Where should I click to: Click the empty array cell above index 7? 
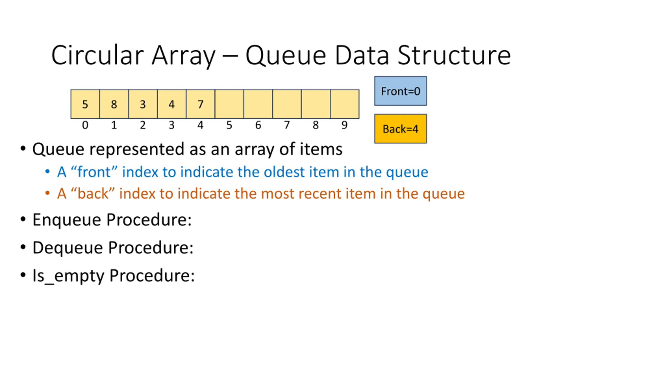(x=287, y=104)
